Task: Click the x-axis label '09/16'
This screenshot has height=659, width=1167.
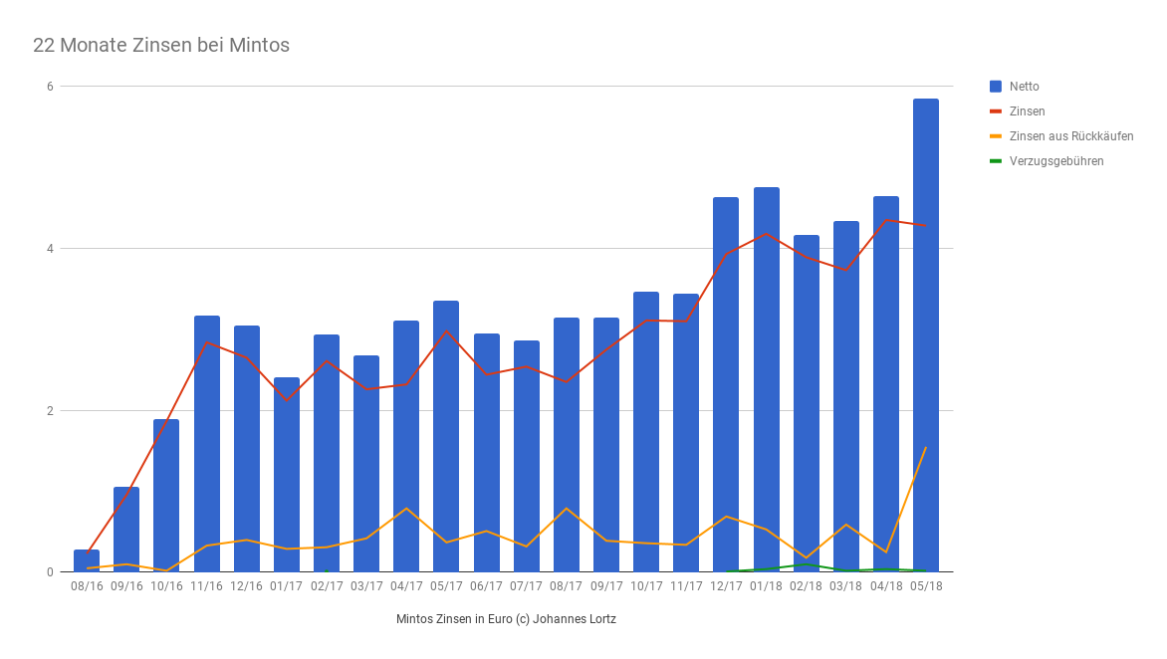Action: 126,586
